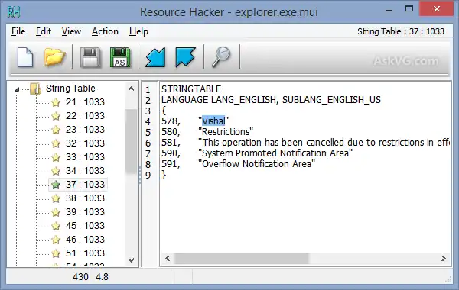Select tree entry 34 : 1033
The height and width of the screenshot is (290, 459).
85,171
